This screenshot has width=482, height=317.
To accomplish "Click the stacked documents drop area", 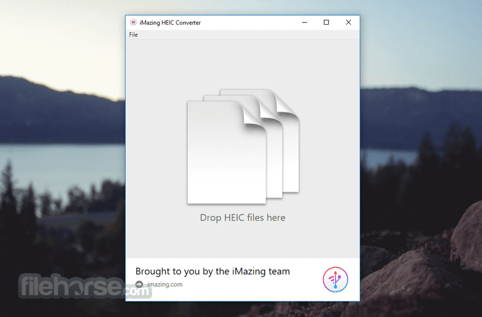I will pyautogui.click(x=243, y=146).
